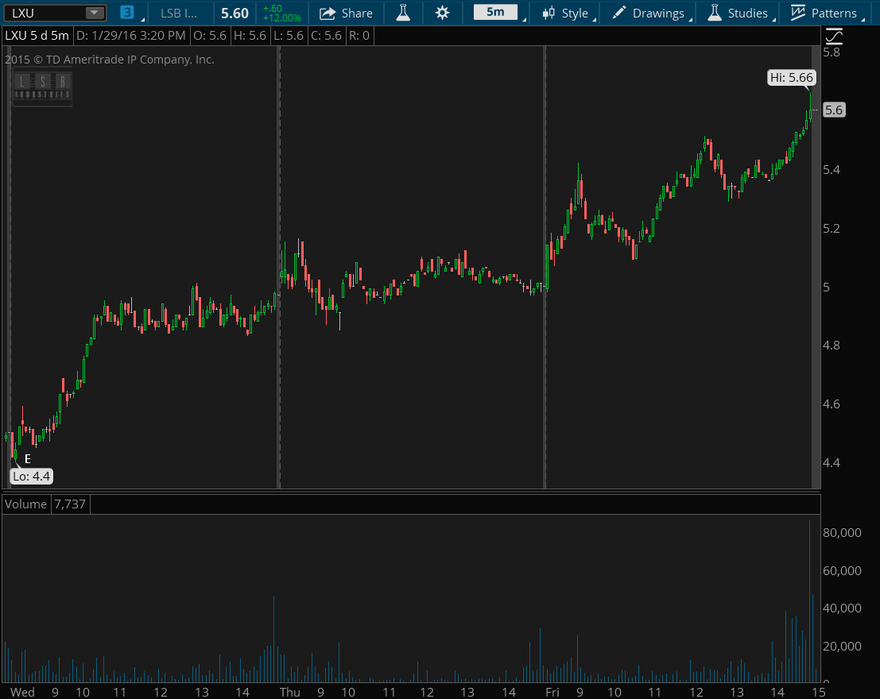Click the zigzag icon on Patterns
880x699 pixels.
[x=798, y=13]
